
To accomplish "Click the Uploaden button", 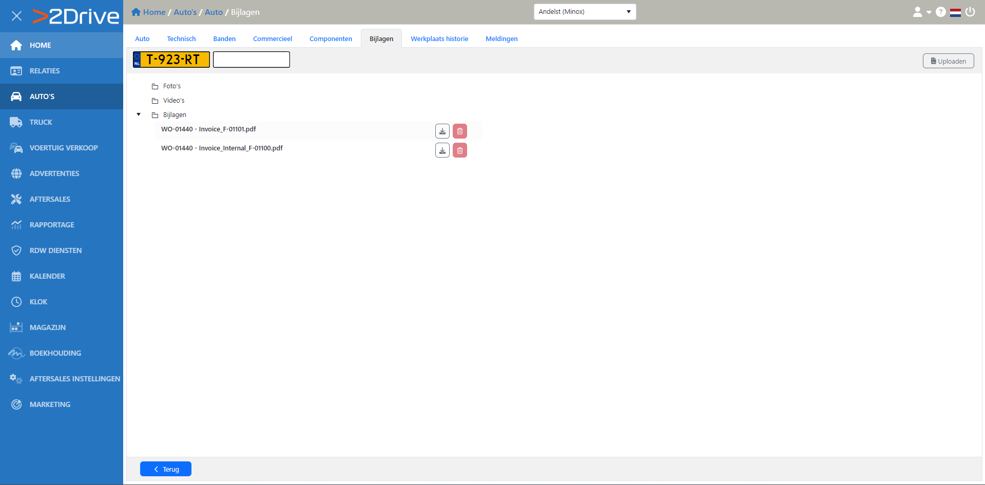I will (x=948, y=61).
